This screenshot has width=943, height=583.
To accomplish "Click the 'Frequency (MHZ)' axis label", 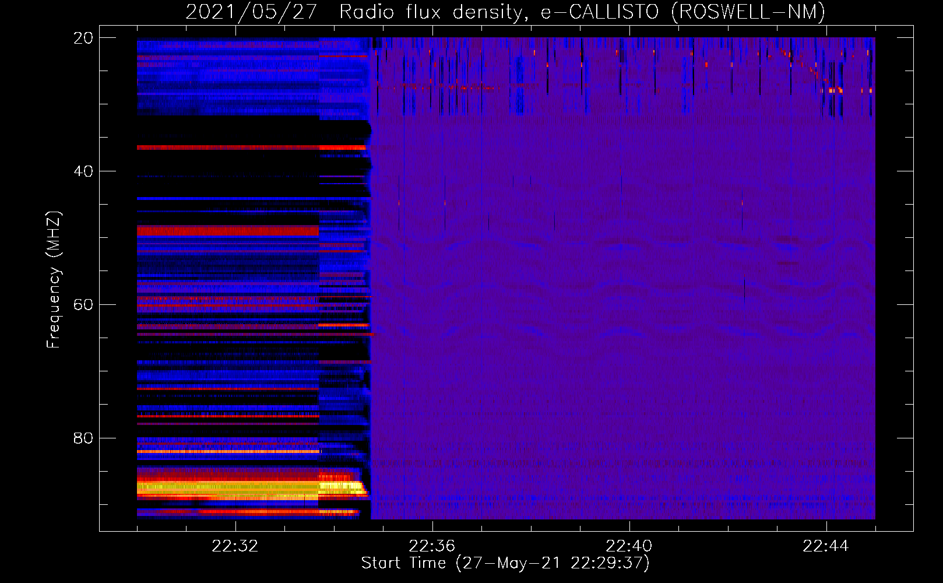I will pyautogui.click(x=54, y=280).
